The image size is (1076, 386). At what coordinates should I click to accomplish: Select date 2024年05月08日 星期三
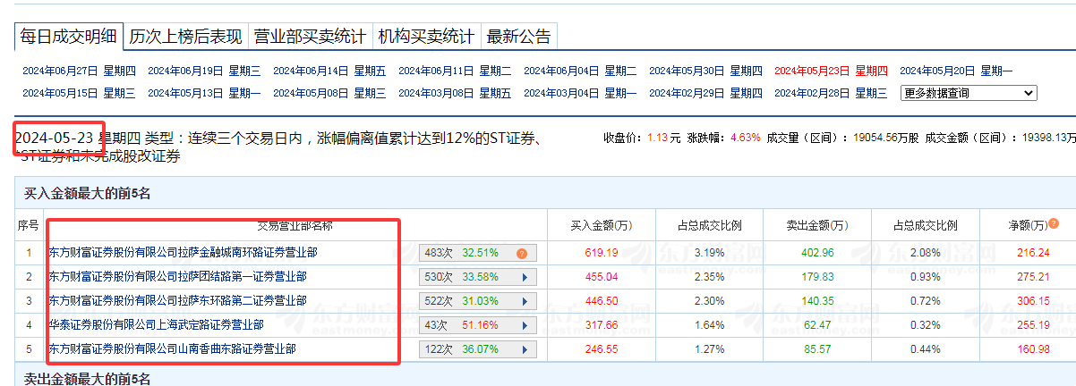click(329, 93)
